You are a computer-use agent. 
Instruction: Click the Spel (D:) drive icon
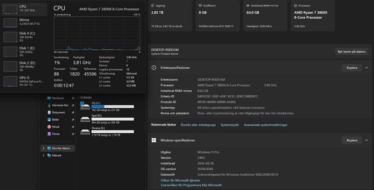pyautogui.click(x=85, y=119)
